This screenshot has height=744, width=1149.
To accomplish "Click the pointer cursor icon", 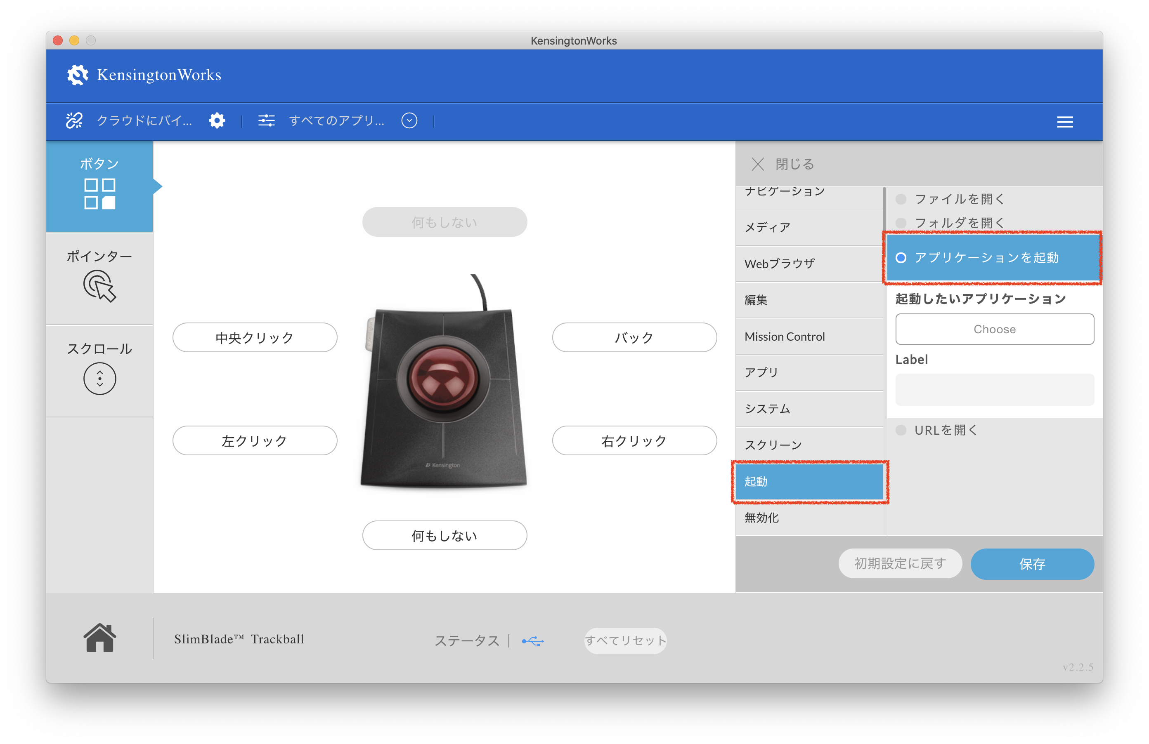I will [99, 286].
